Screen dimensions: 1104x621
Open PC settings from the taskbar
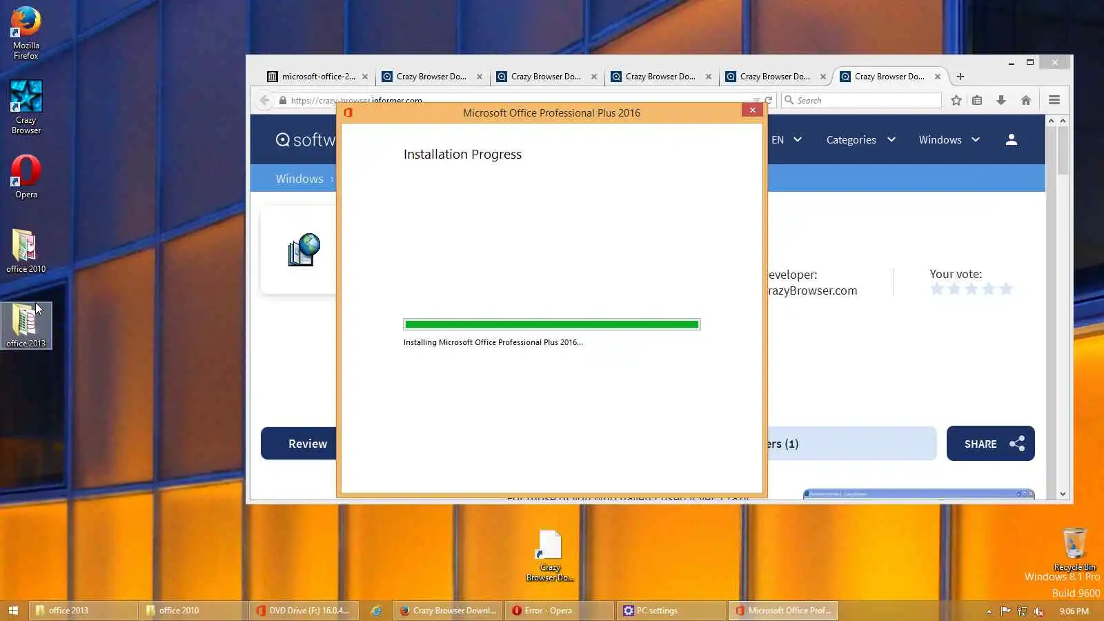pos(672,611)
